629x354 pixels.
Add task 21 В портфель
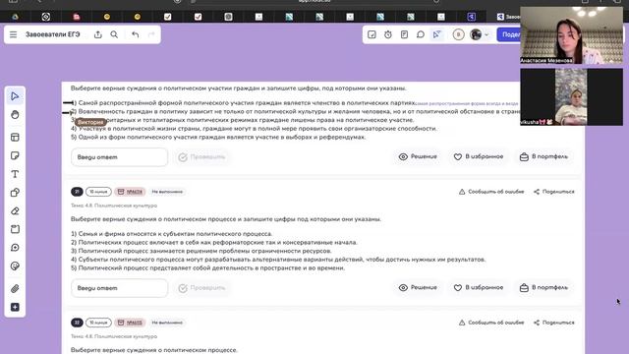[x=543, y=287]
